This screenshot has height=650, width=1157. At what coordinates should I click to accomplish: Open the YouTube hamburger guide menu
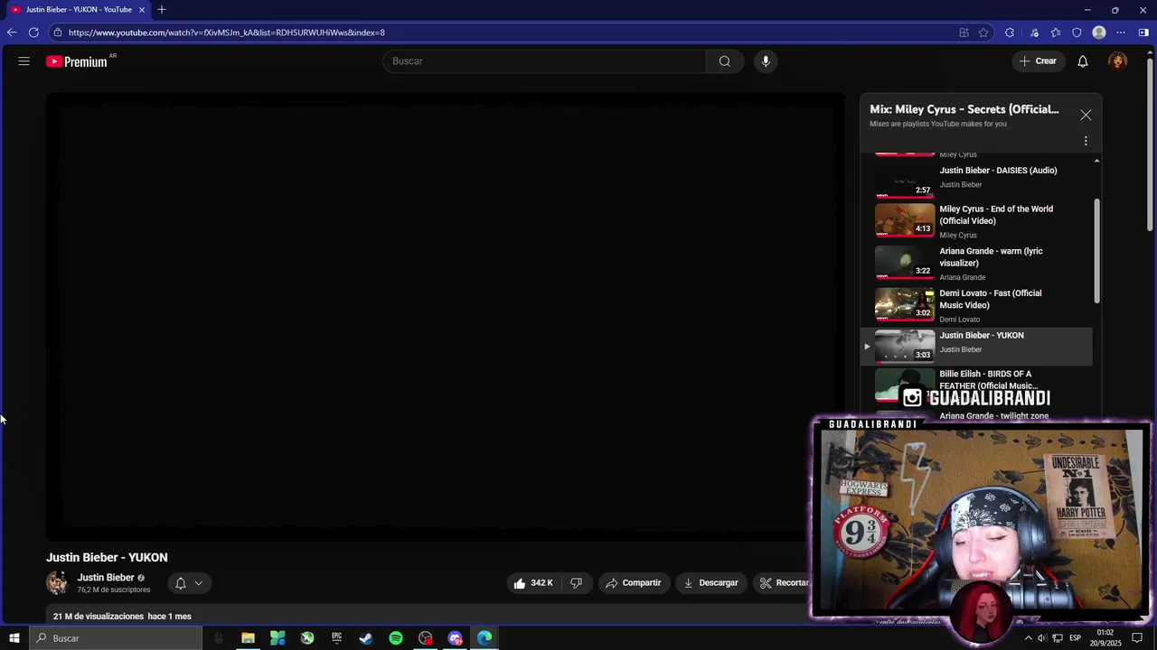point(24,61)
